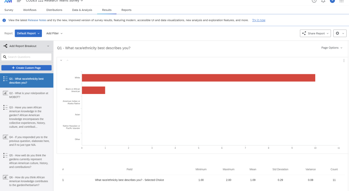The image size is (349, 191).
Task: Click the multiple choice icon for Q5
Action: pyautogui.click(x=5, y=156)
